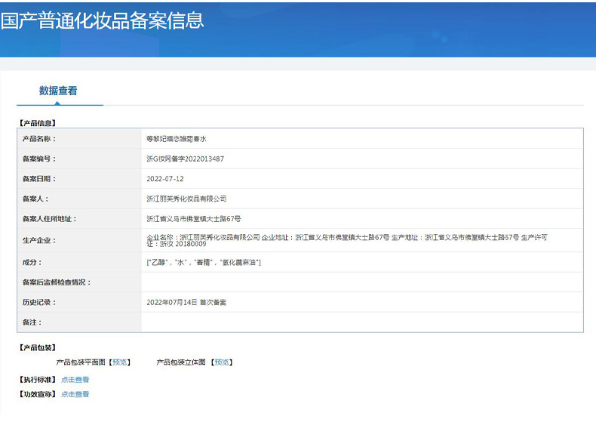The width and height of the screenshot is (596, 422).
Task: Click the 产品名称 label
Action: coord(38,139)
